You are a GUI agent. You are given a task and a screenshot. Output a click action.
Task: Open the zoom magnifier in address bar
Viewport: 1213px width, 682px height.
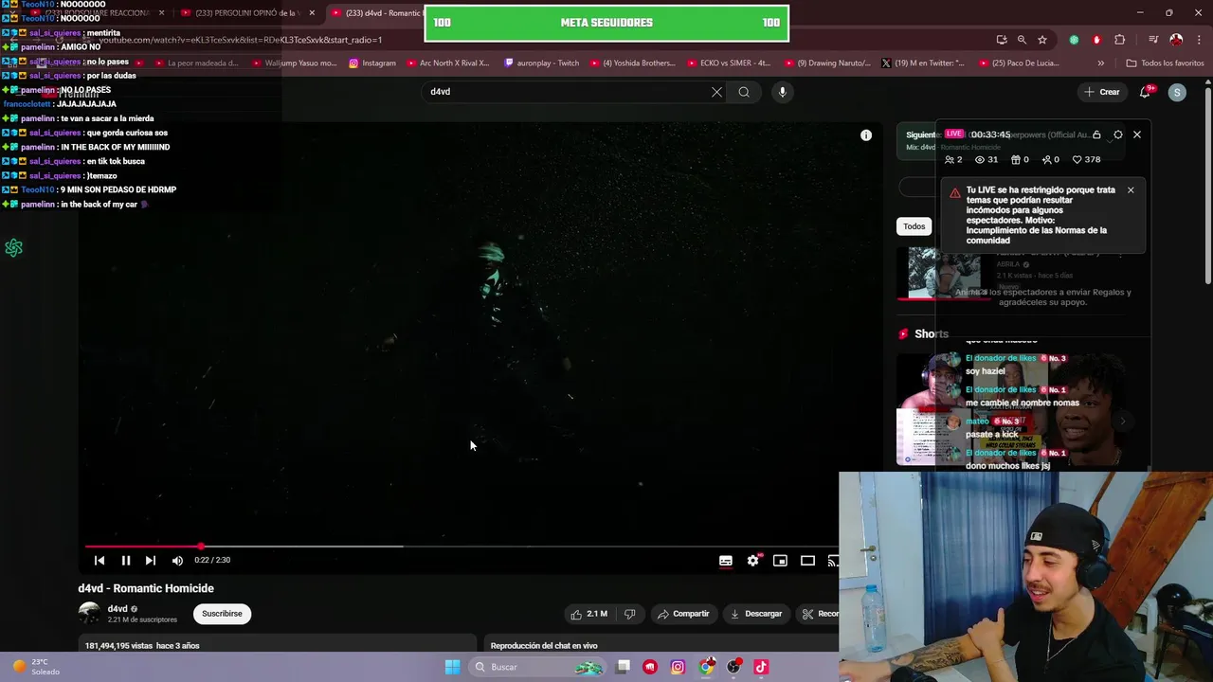click(1022, 40)
